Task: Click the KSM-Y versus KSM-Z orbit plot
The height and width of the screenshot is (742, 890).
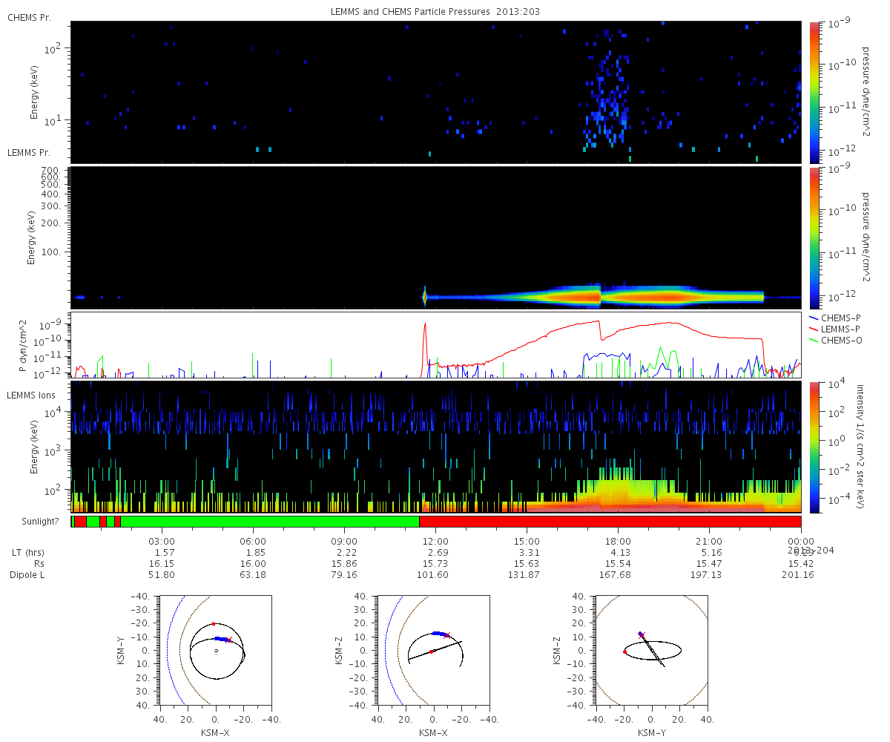Action: (652, 650)
